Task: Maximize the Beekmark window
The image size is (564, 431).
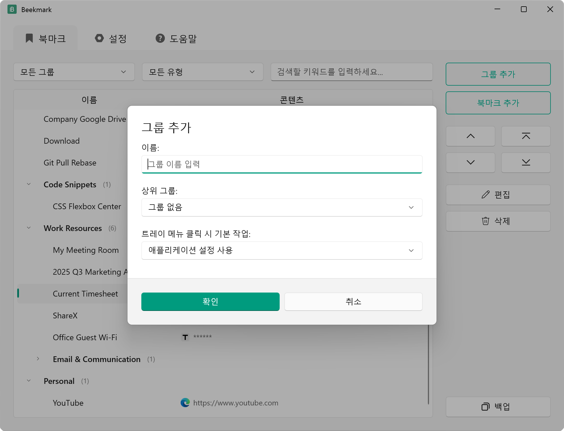Action: click(524, 9)
